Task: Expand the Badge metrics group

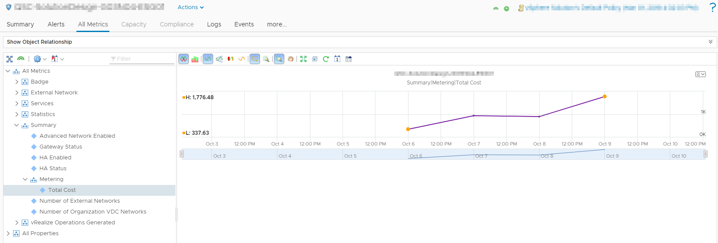Action: tap(17, 82)
